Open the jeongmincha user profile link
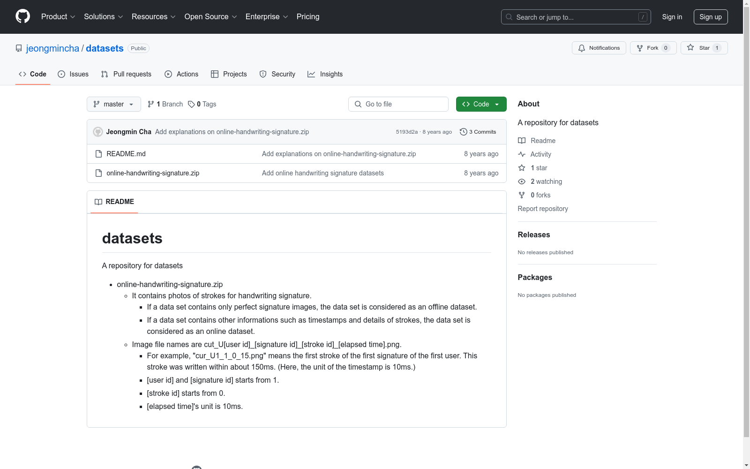 (52, 48)
